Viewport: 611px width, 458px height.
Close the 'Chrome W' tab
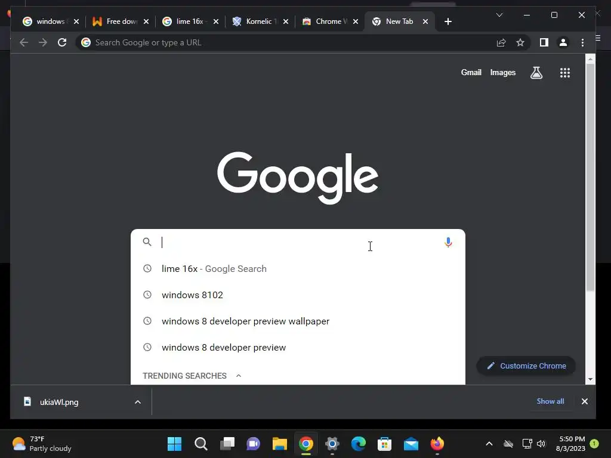[356, 21]
